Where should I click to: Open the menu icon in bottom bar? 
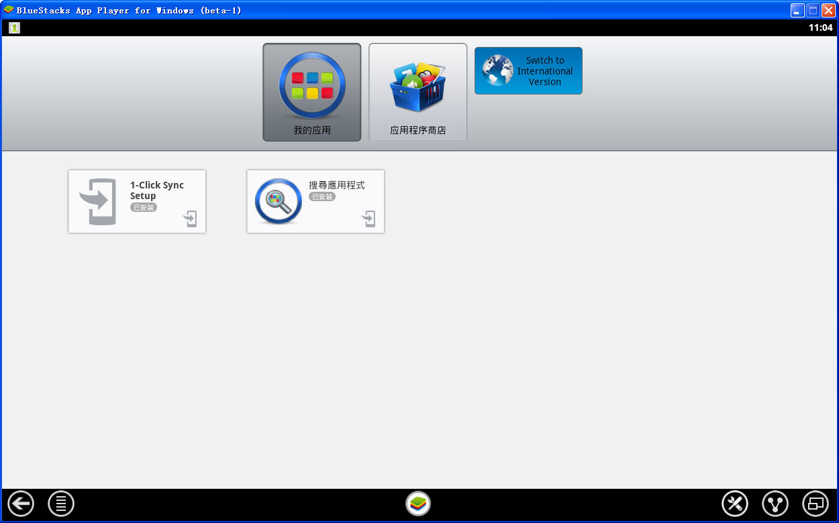click(61, 504)
